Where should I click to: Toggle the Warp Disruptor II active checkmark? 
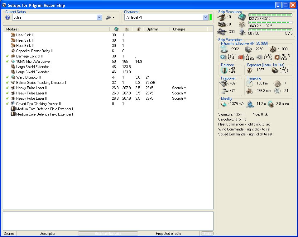click(x=7, y=77)
